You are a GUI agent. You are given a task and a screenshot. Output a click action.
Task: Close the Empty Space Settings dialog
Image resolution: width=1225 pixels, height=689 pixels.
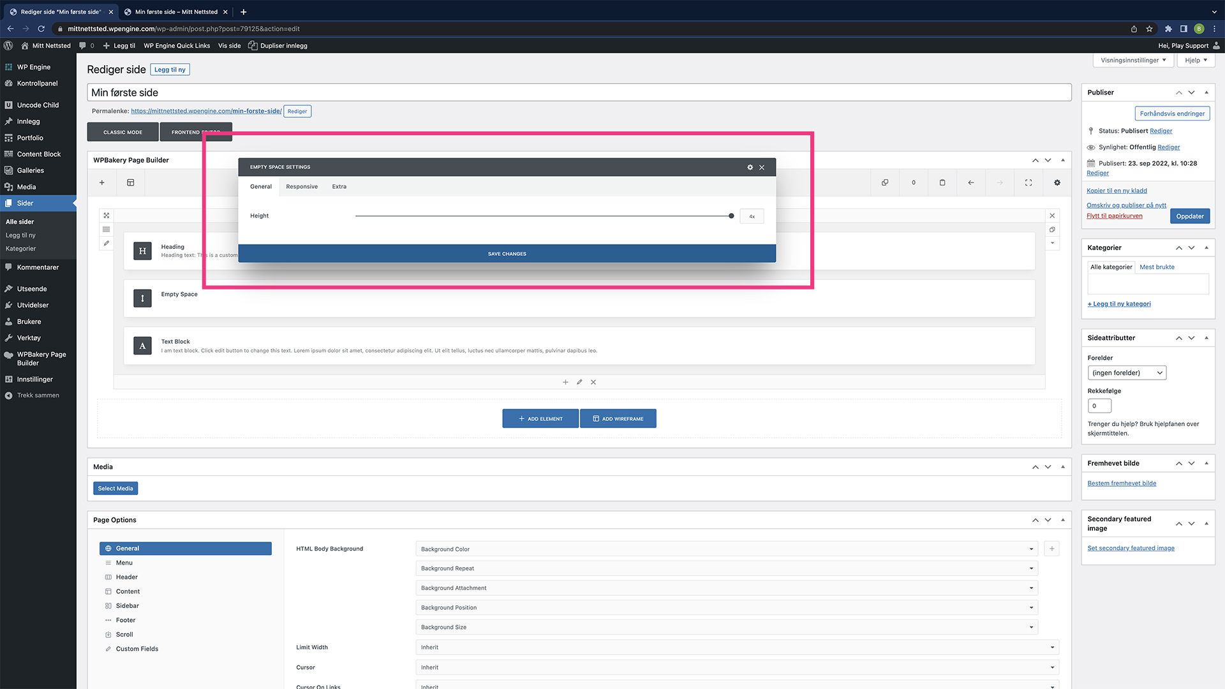coord(762,167)
